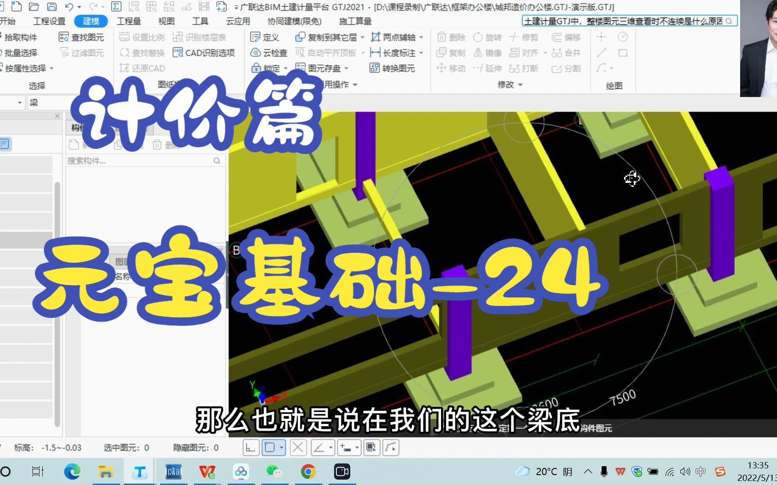Expand 长度标注 dropdown arrow
This screenshot has width=777, height=485.
[421, 53]
